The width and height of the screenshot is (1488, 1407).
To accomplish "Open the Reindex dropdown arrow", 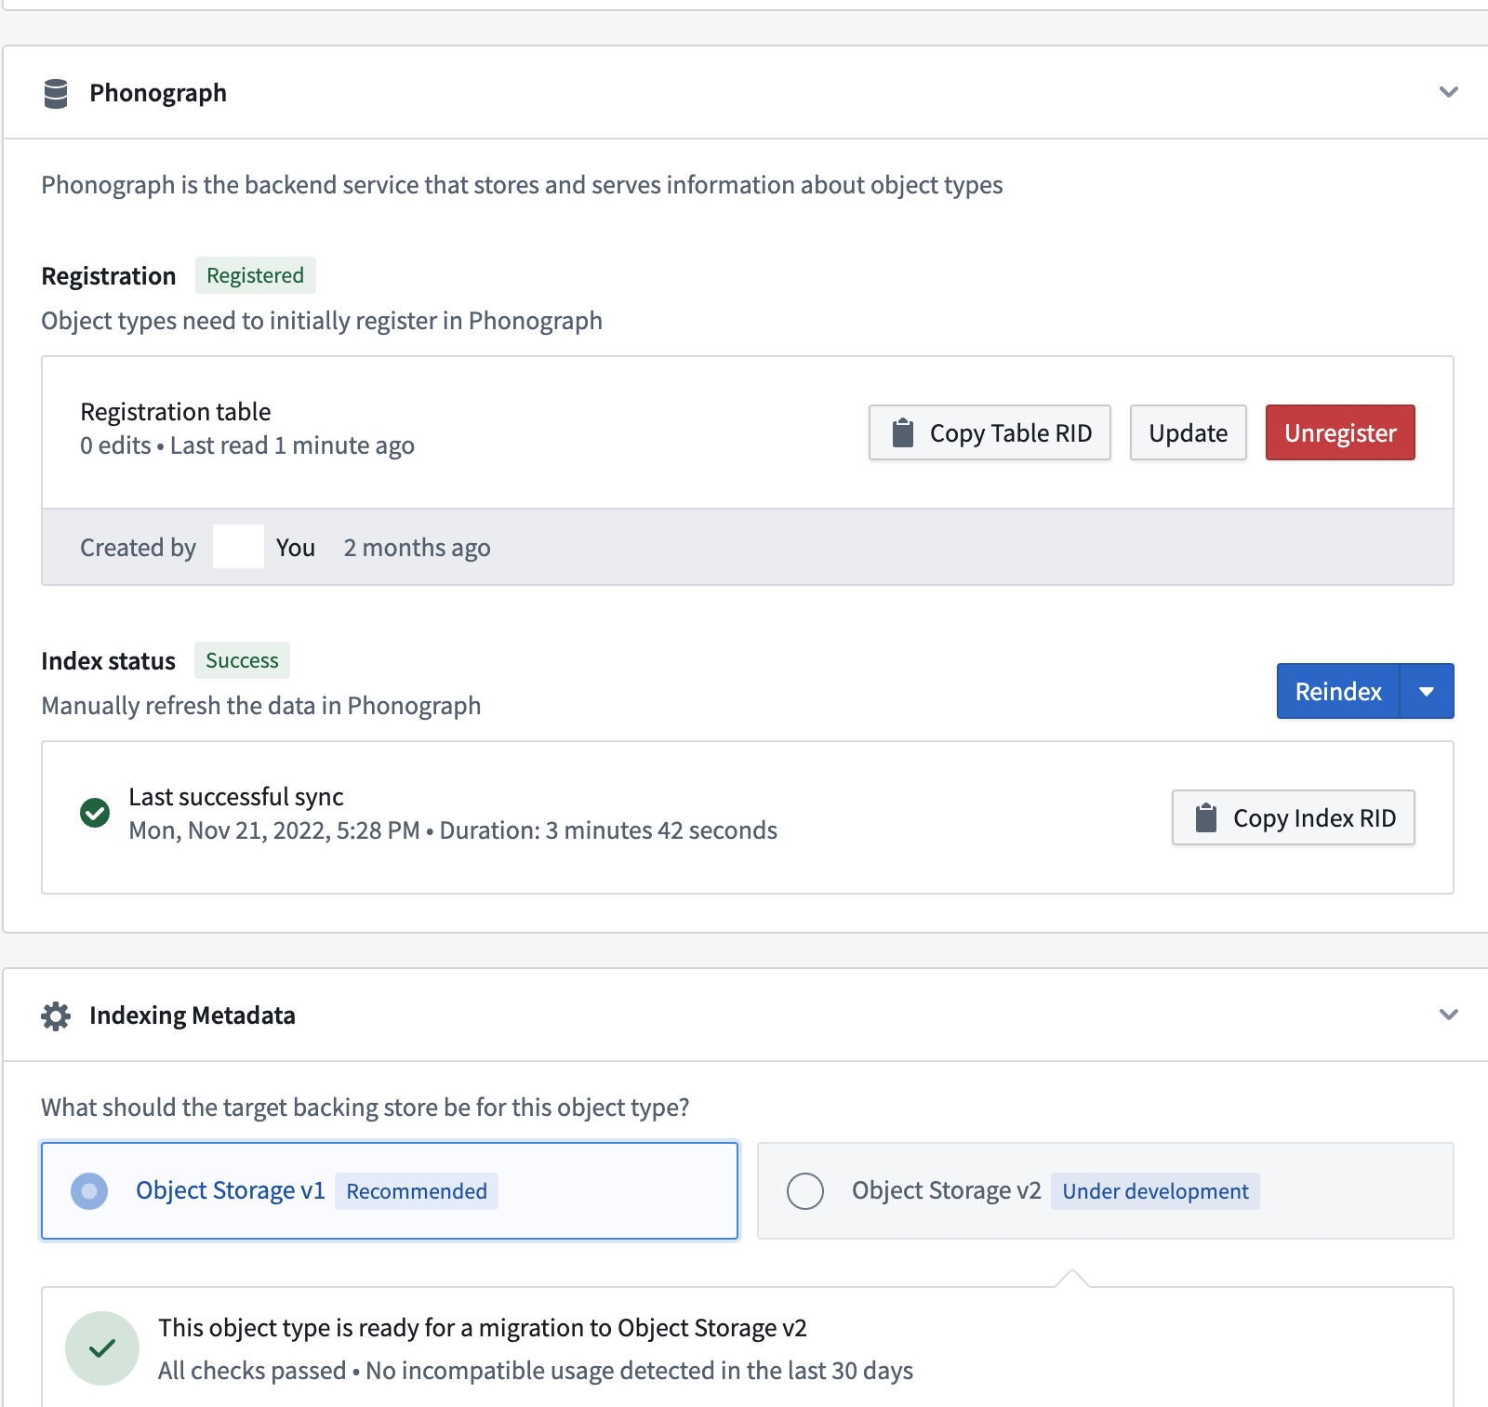I will [x=1427, y=691].
